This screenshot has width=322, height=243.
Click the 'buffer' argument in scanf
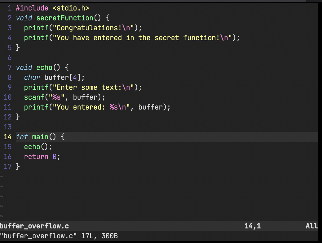pyautogui.click(x=85, y=97)
